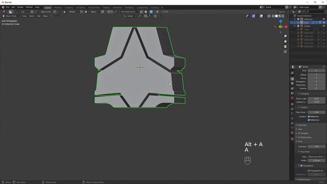Open the Object Mode dropdown
Image resolution: width=327 pixels, height=184 pixels.
pos(11,16)
